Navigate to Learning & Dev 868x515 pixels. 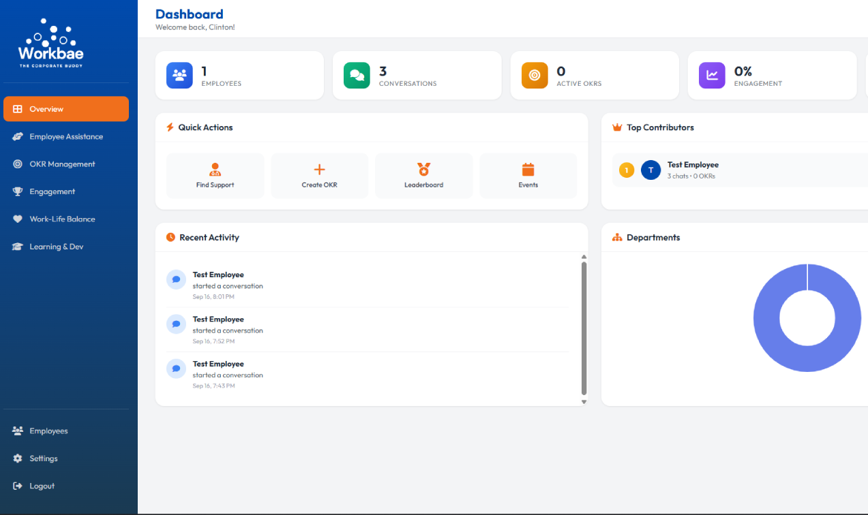pyautogui.click(x=56, y=247)
